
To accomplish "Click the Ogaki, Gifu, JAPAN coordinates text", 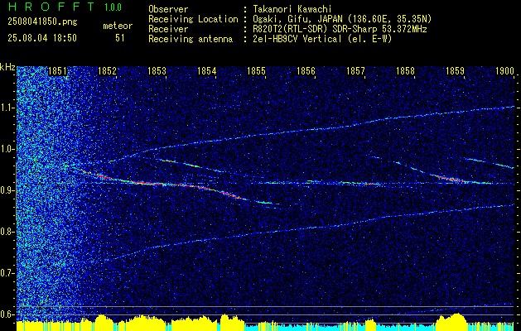I will (x=342, y=19).
